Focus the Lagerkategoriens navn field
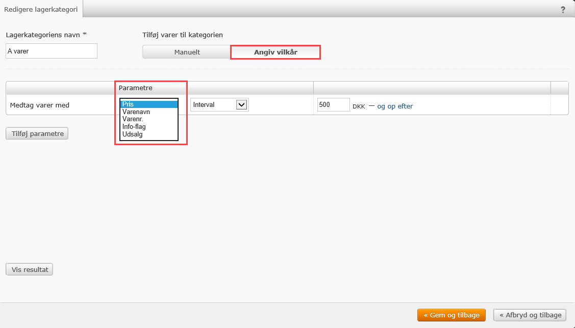Image resolution: width=575 pixels, height=328 pixels. tap(51, 51)
